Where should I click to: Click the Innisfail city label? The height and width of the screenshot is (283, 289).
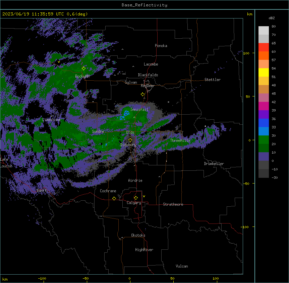point(139,110)
